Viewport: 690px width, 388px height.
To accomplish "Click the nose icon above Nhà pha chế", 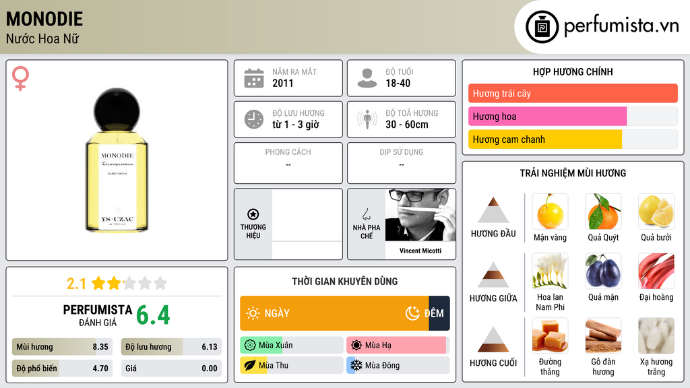I will click(366, 214).
